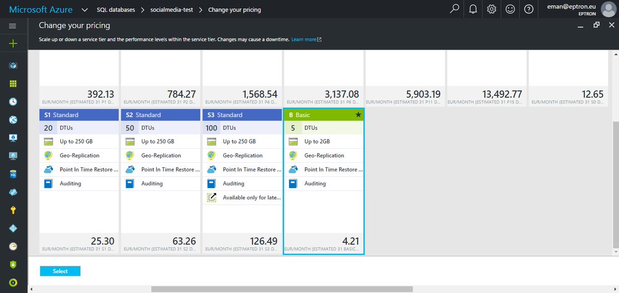Click 'Up to 250 GB' in S1 Standard
The width and height of the screenshot is (619, 293).
[76, 142]
